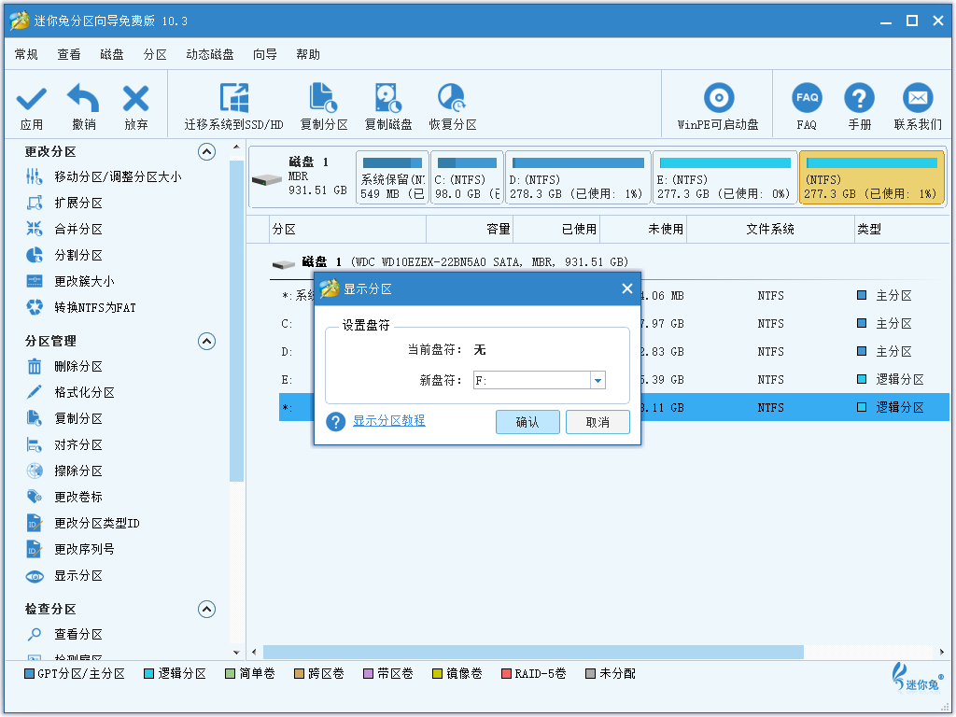
Task: Sort by the Capacity (容量) column header
Action: pos(470,230)
